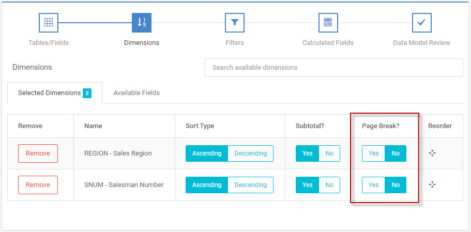471x232 pixels.
Task: Go to the Filters funnel step icon
Action: pos(235,23)
